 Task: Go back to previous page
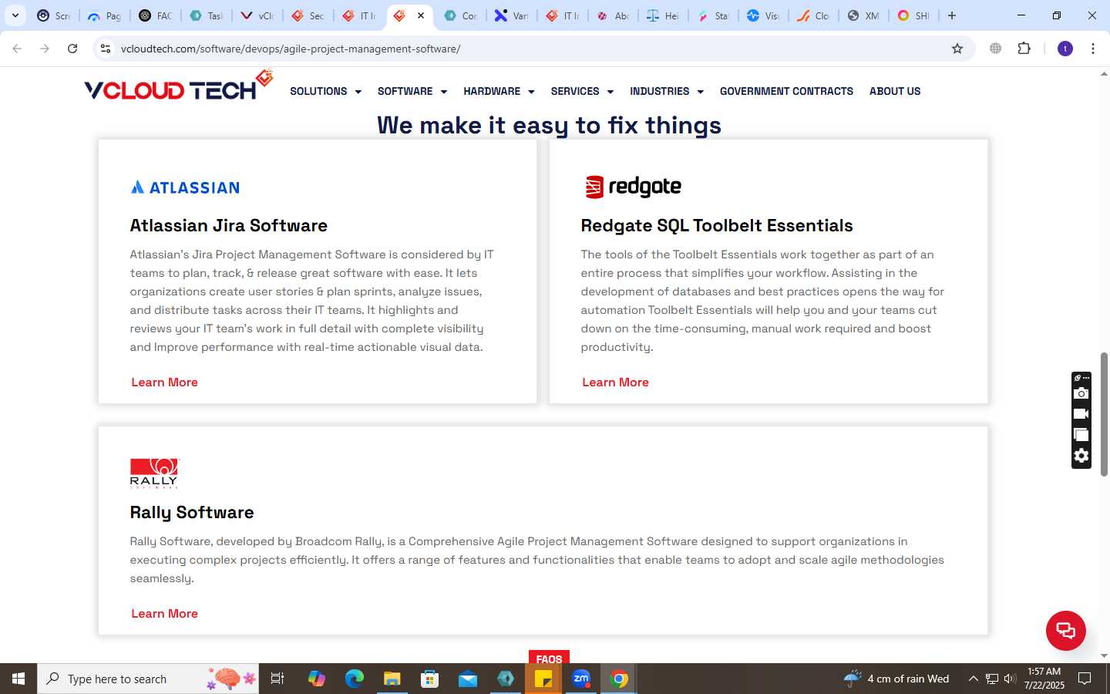[x=17, y=49]
